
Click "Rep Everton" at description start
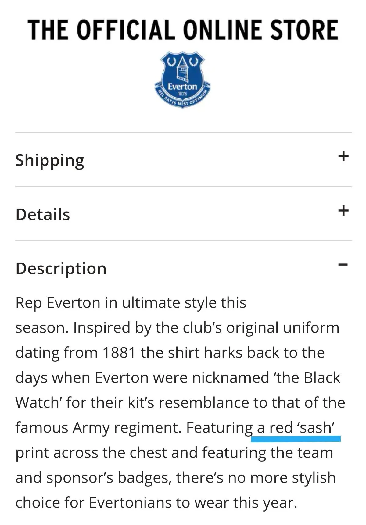tap(58, 303)
